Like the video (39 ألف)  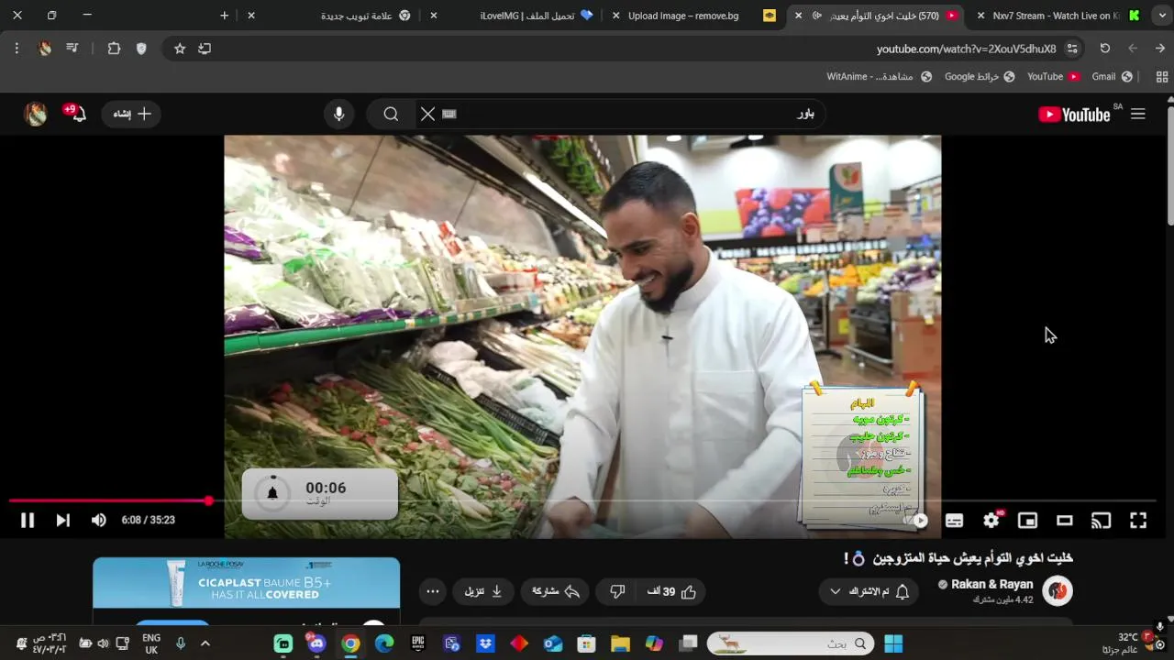coord(672,591)
